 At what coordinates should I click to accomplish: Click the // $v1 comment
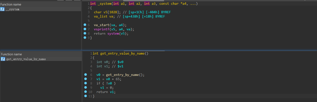click(x=118, y=66)
